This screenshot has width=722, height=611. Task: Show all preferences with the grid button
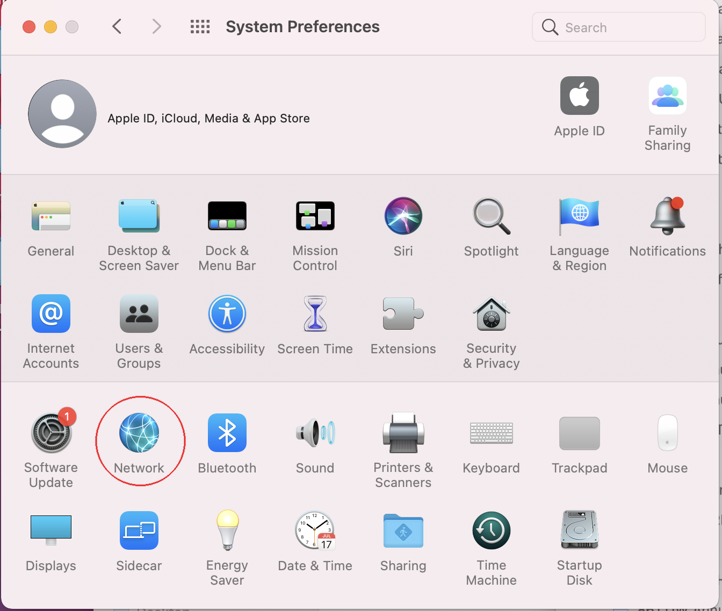pos(200,26)
